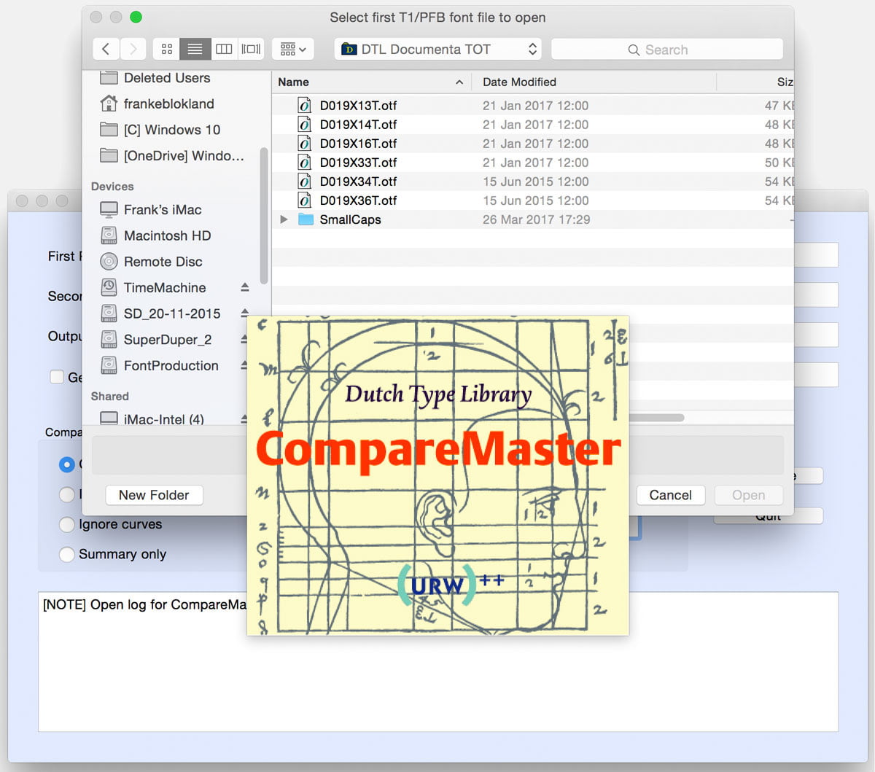Click into the Search field
Screen dimensions: 875x772
667,50
